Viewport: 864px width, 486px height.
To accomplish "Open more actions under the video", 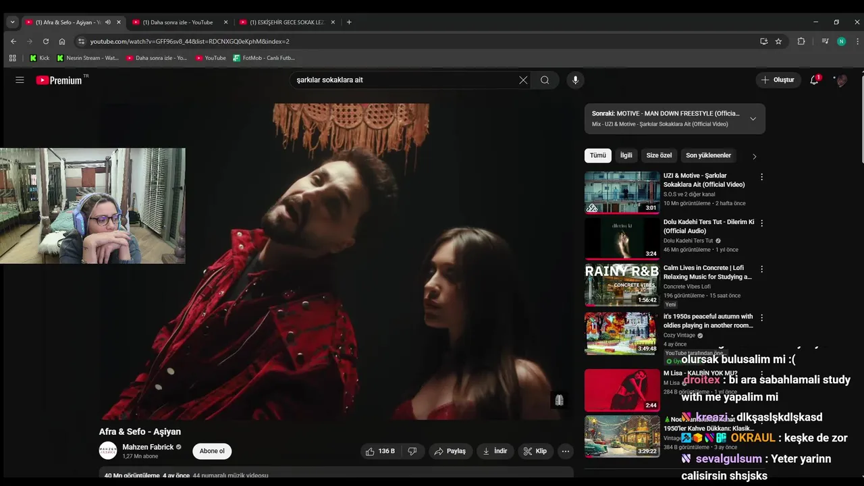I will pyautogui.click(x=566, y=451).
